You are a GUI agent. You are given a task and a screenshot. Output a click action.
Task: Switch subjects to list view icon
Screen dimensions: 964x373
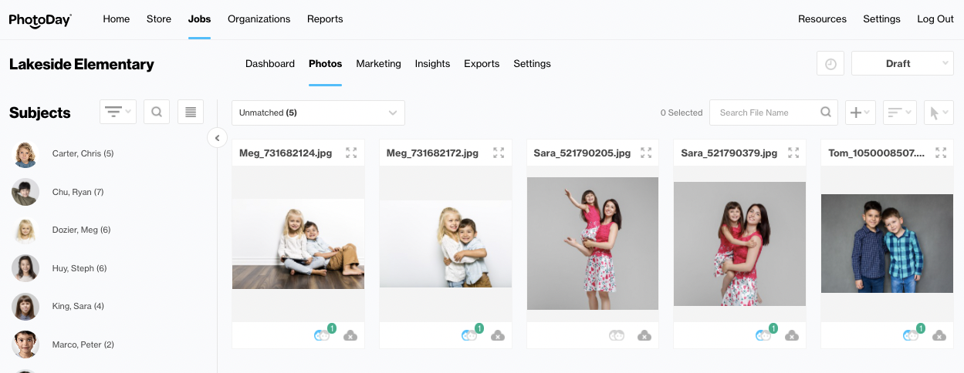click(x=191, y=113)
